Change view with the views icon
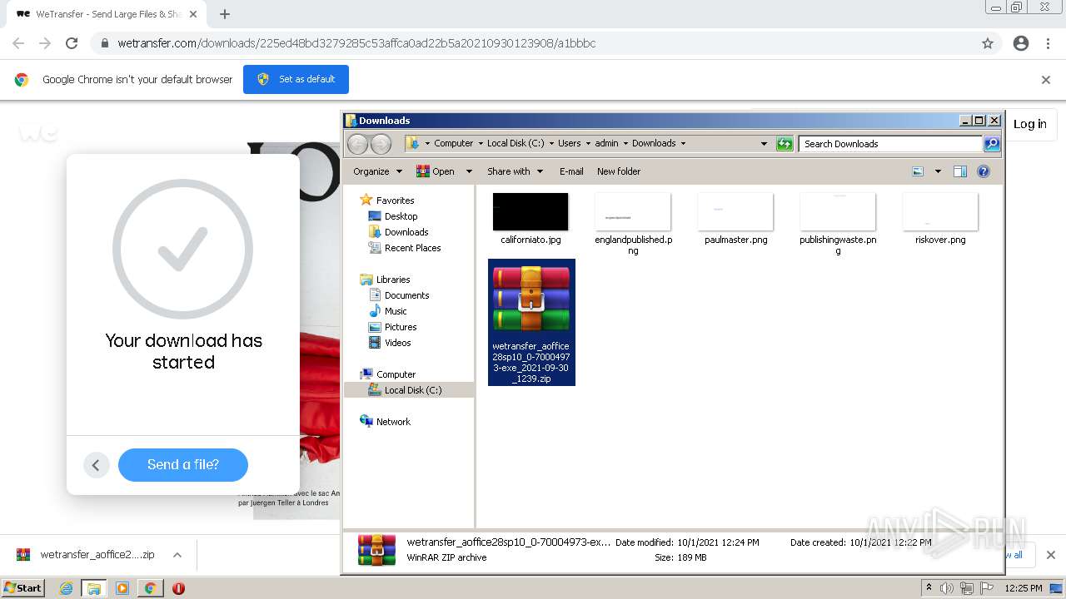 pyautogui.click(x=918, y=171)
